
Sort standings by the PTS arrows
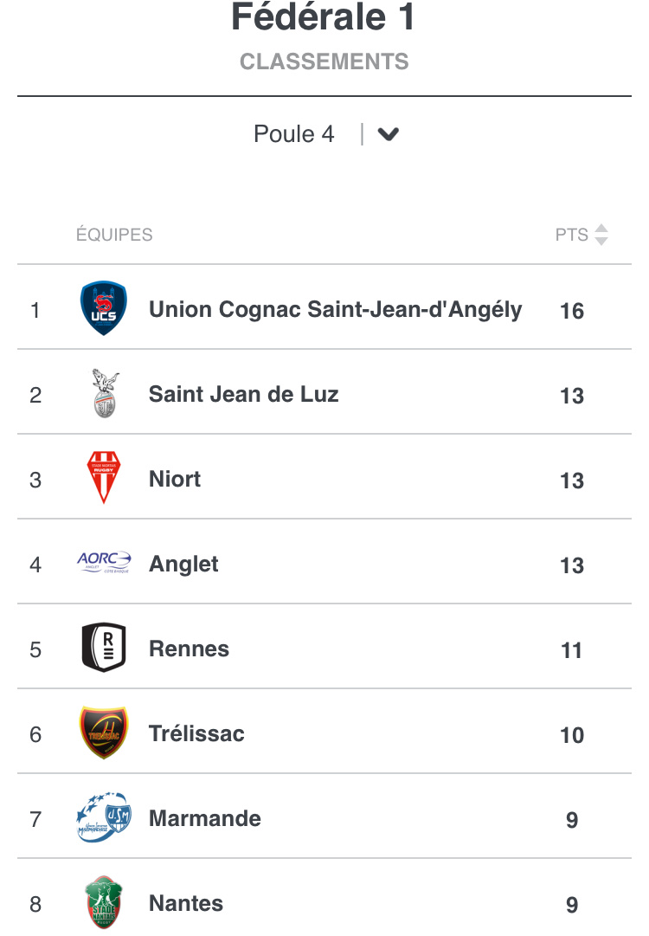click(601, 235)
